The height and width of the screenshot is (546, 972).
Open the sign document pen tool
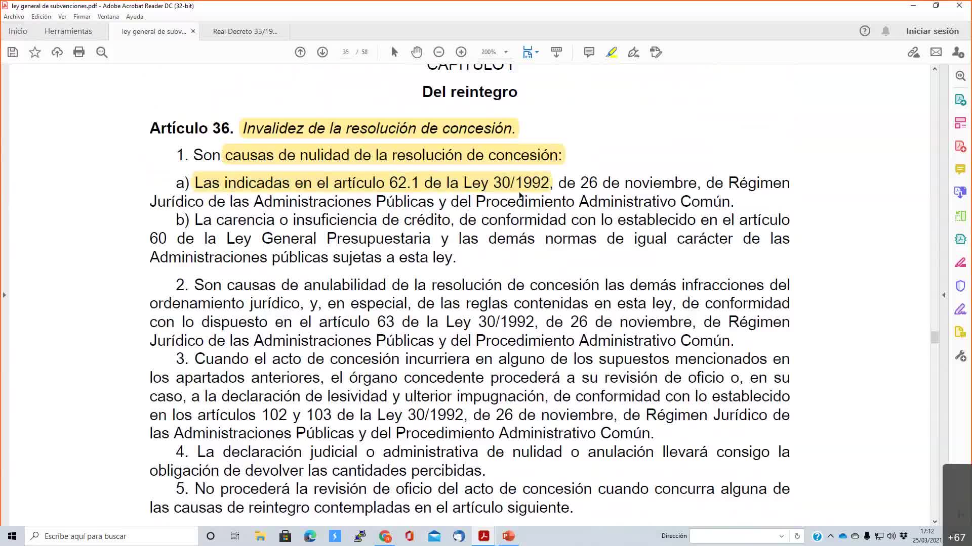coord(634,52)
